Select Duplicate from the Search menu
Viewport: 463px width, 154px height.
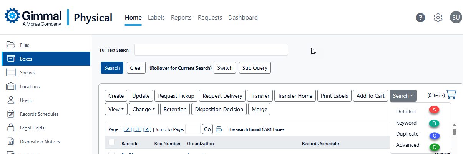click(x=407, y=134)
